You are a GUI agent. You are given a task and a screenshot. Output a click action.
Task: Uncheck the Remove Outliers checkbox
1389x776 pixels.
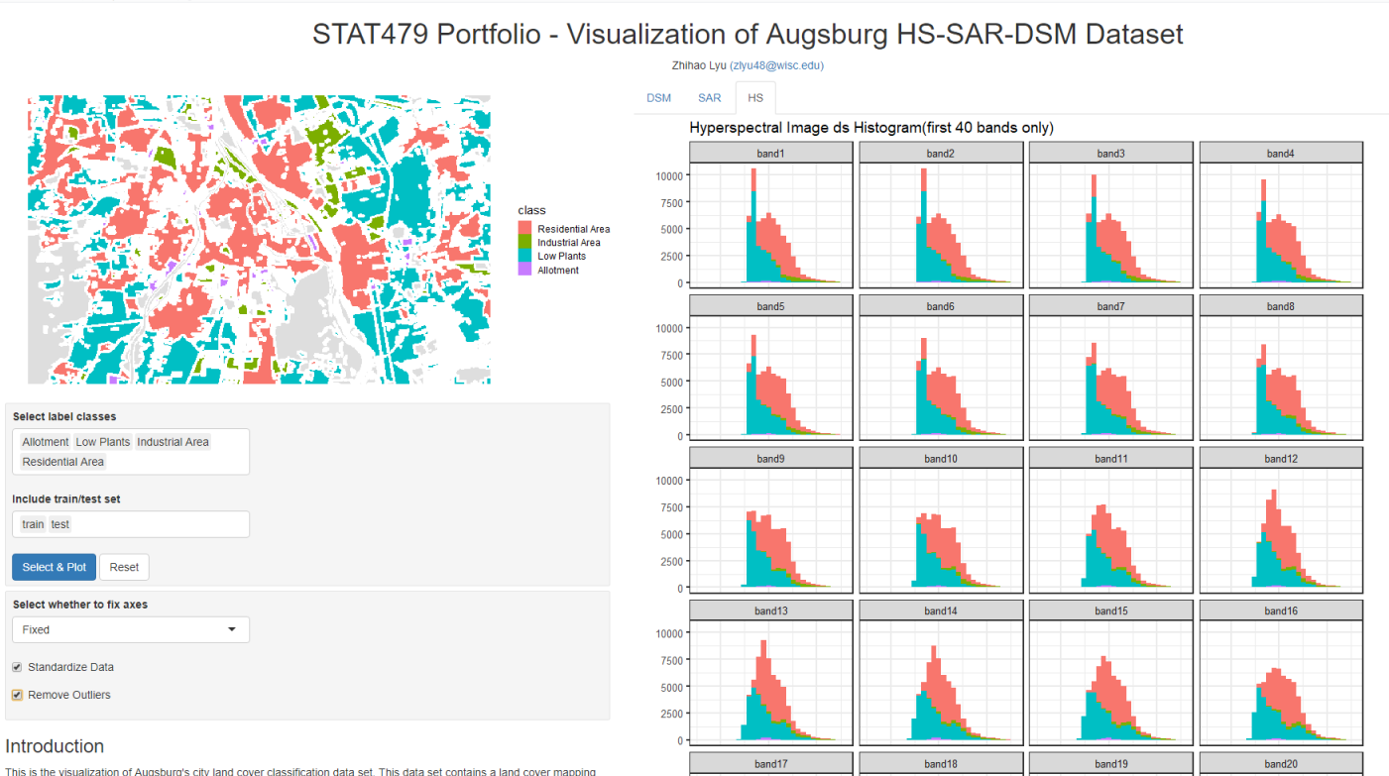click(17, 695)
